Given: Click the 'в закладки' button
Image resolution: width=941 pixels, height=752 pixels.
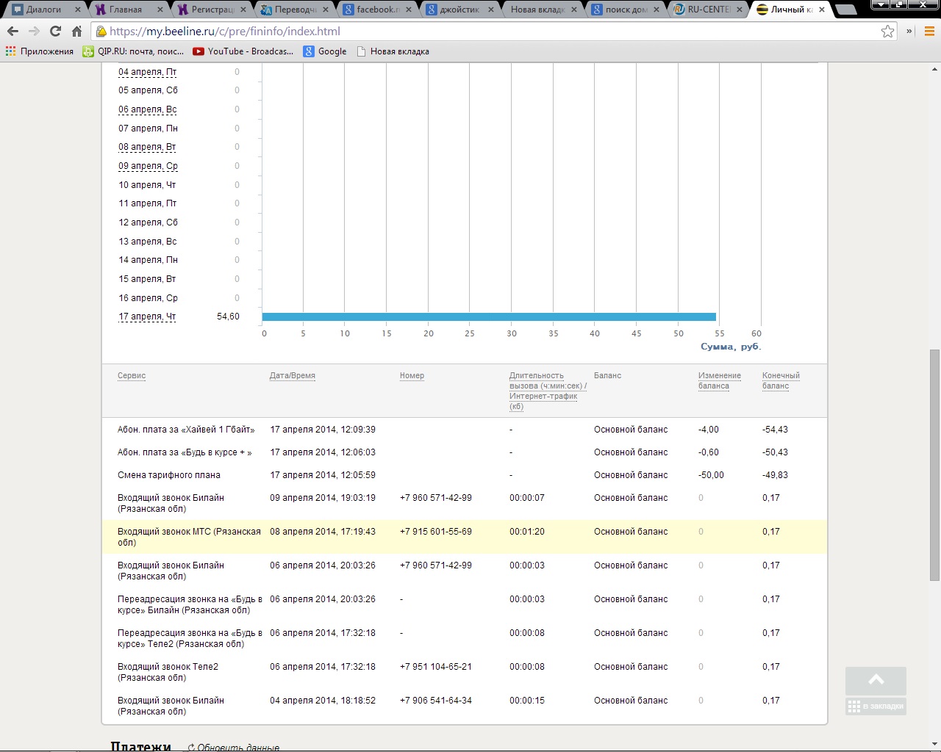Looking at the screenshot, I should pyautogui.click(x=876, y=706).
